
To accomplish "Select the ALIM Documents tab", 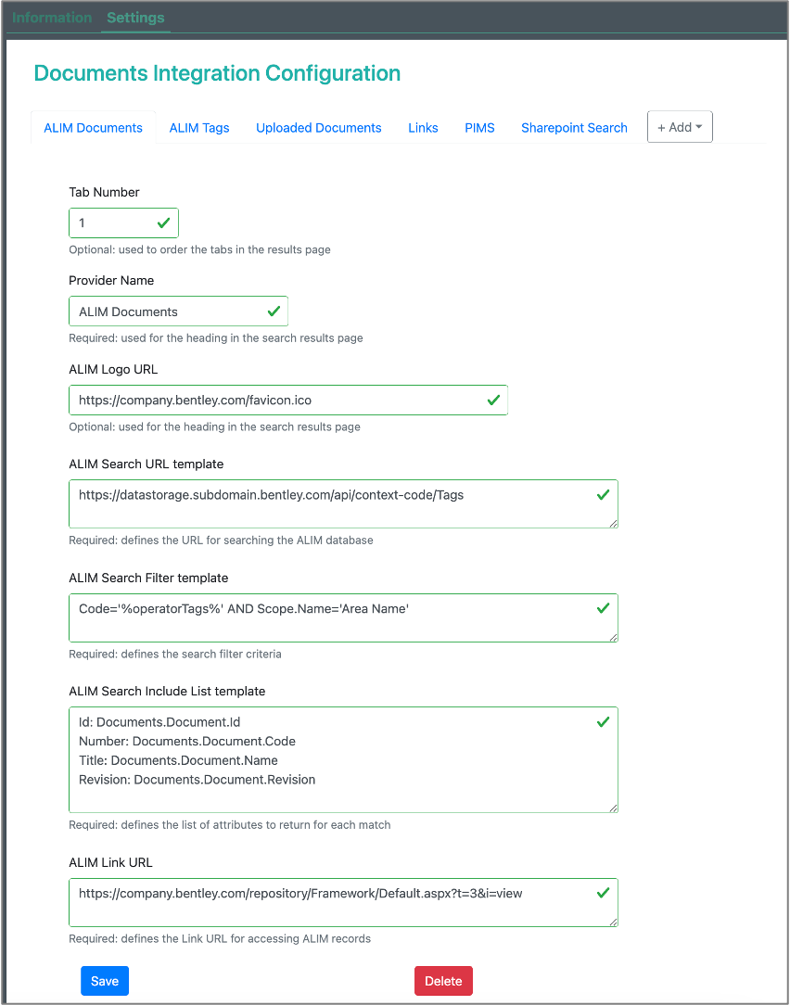I will 93,128.
